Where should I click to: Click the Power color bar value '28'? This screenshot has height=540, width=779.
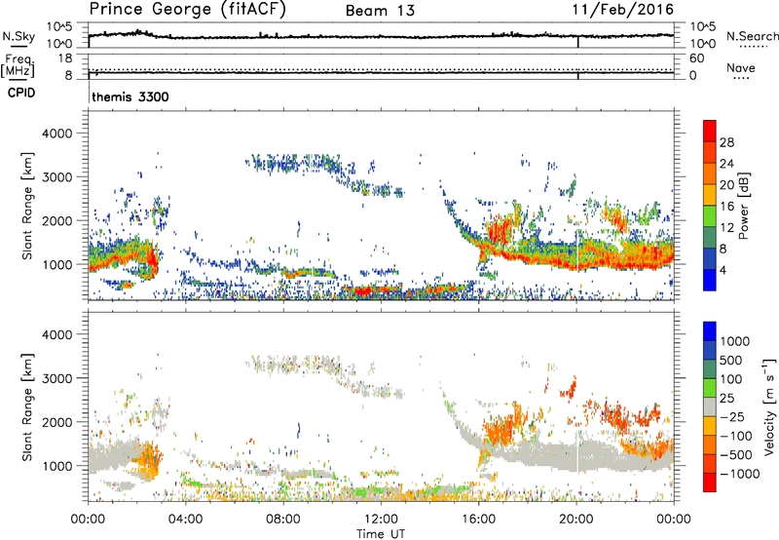726,142
